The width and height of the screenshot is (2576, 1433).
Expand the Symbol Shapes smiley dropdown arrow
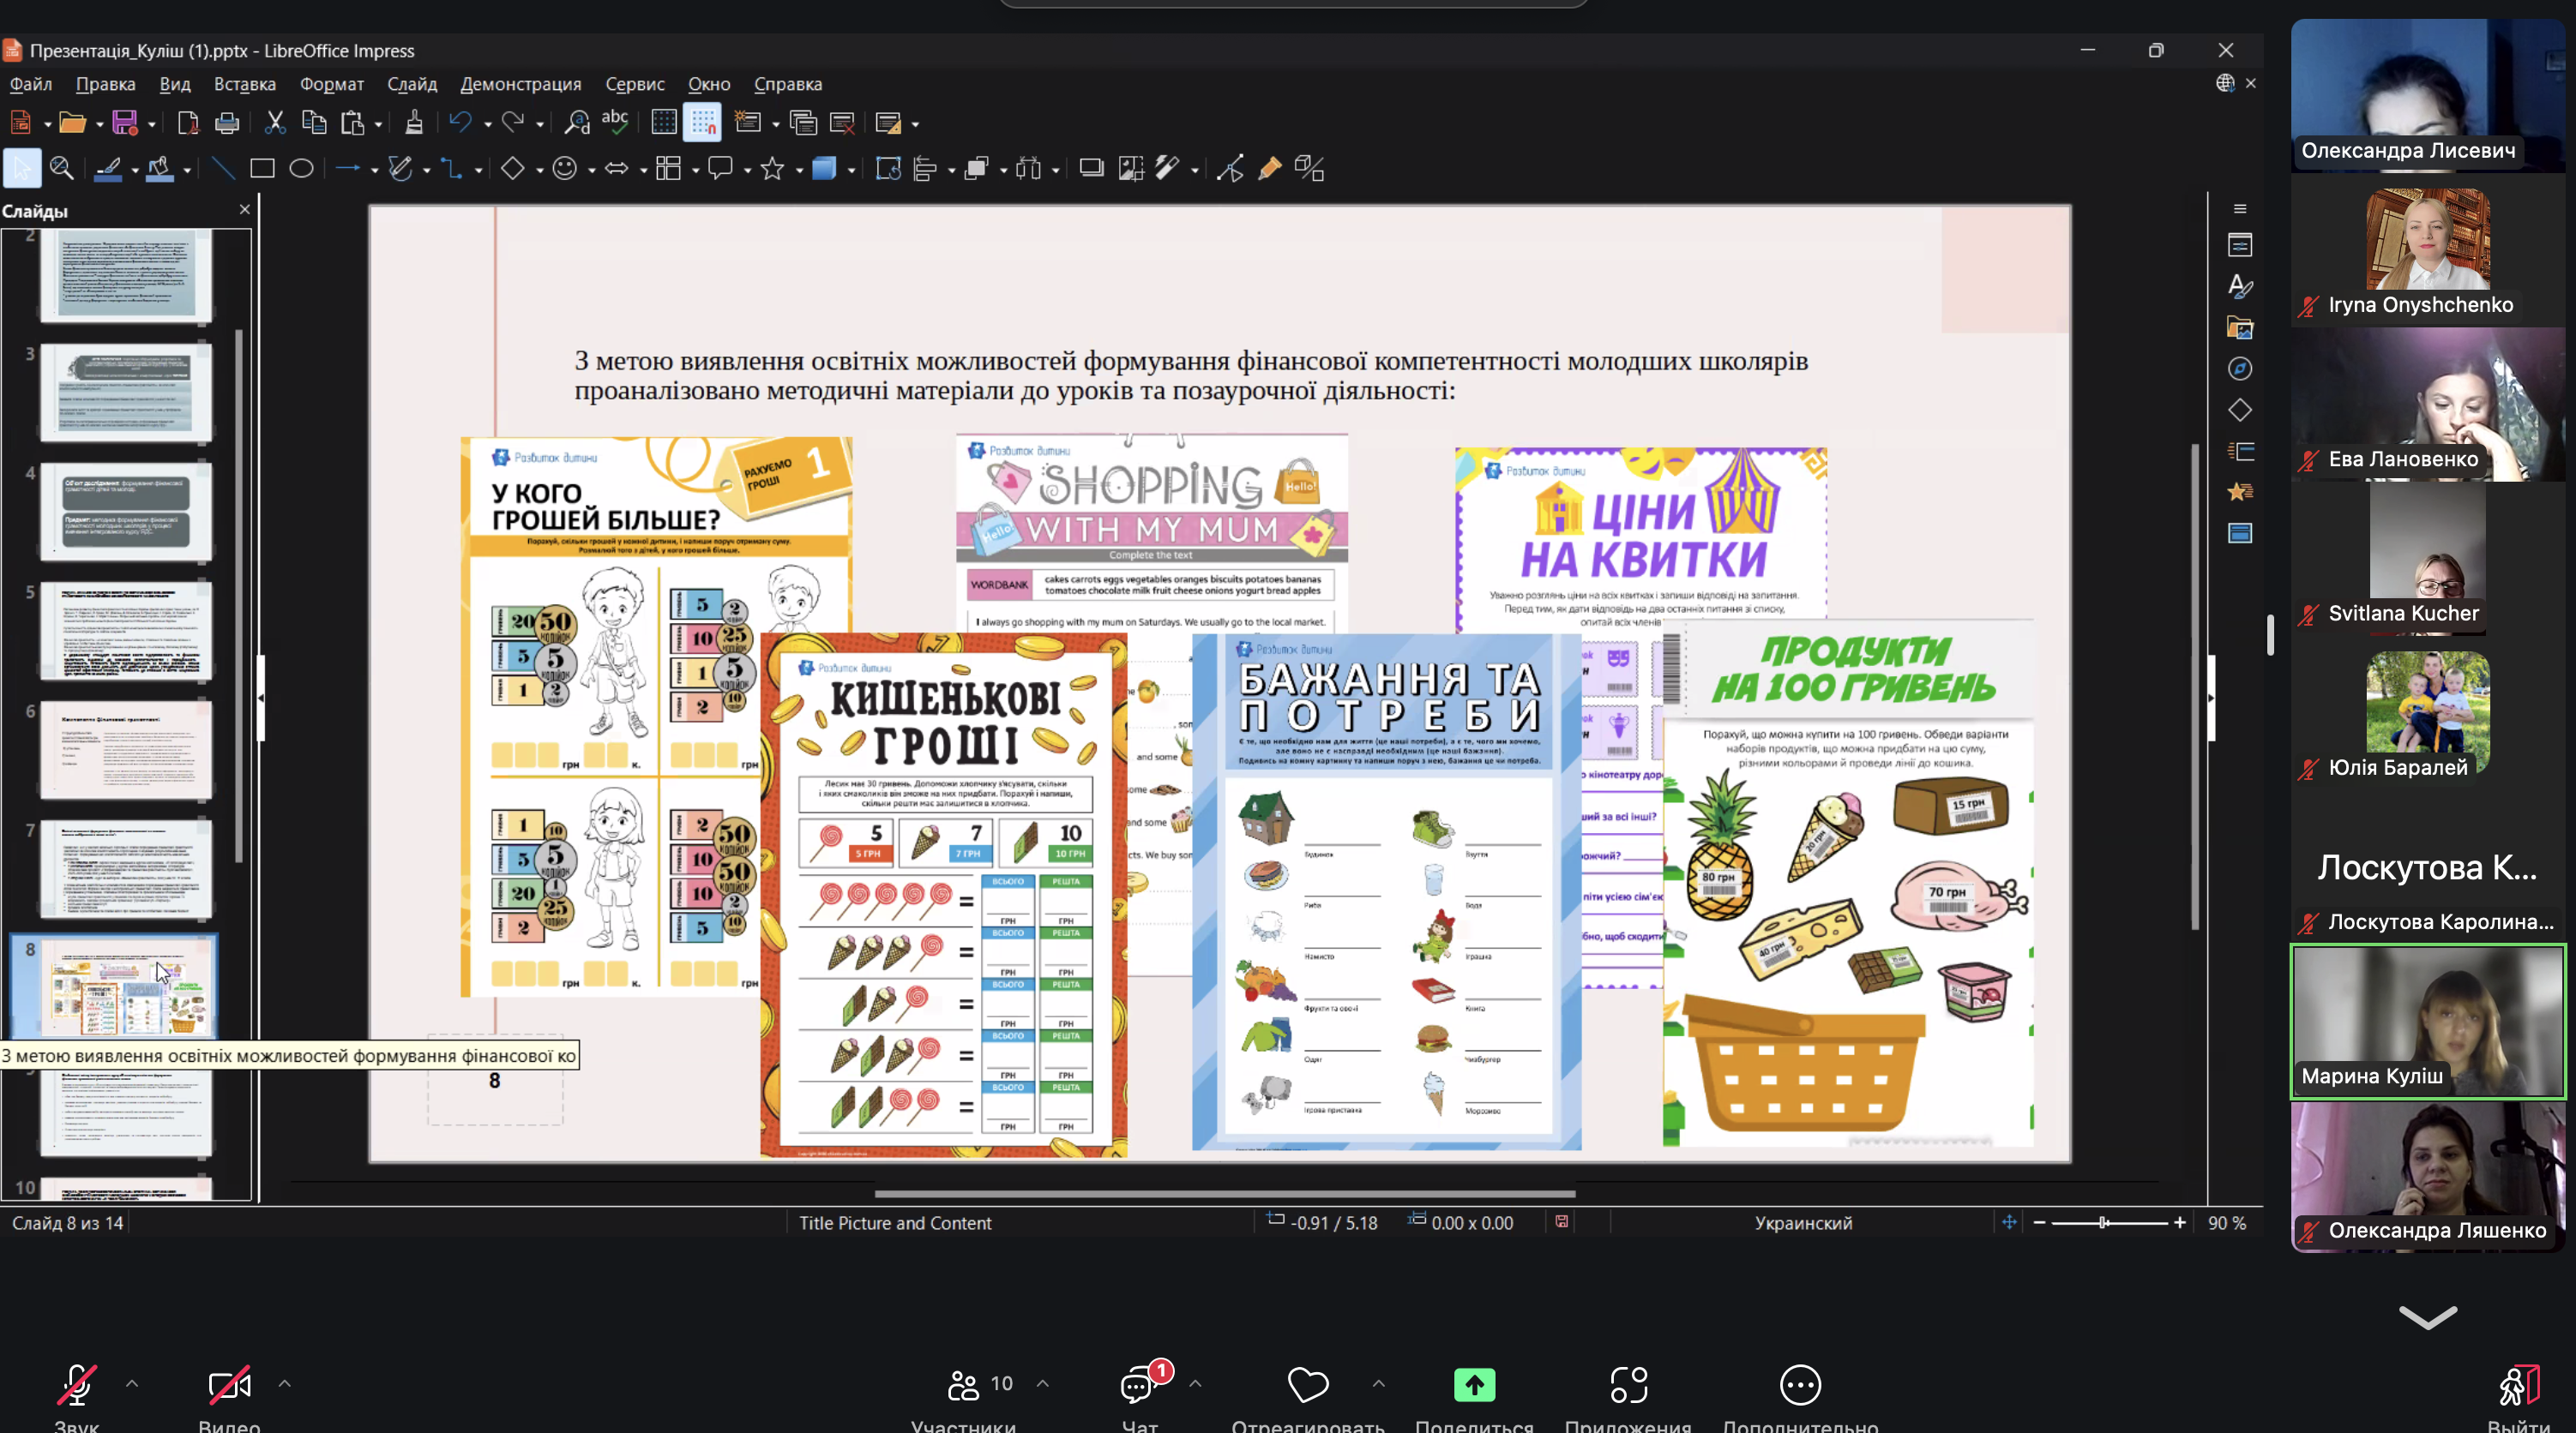[591, 171]
